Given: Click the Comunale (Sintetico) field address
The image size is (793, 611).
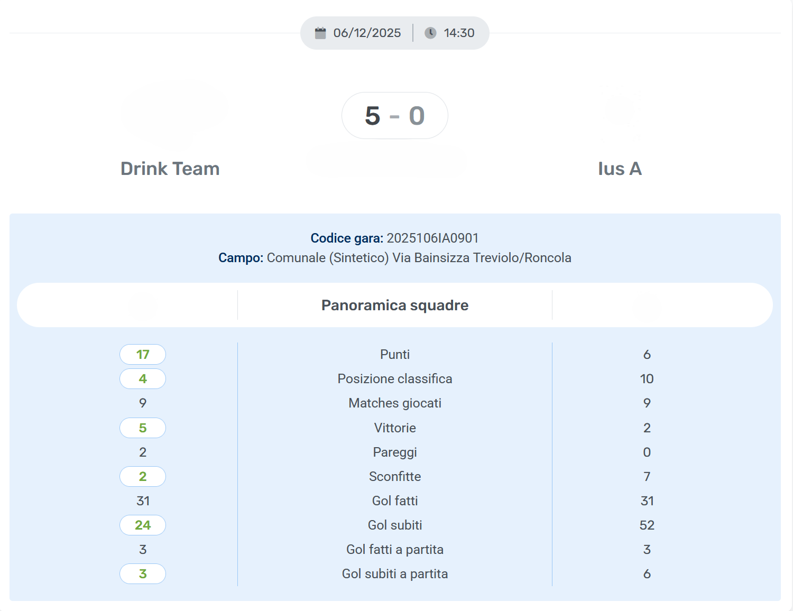Looking at the screenshot, I should [419, 258].
